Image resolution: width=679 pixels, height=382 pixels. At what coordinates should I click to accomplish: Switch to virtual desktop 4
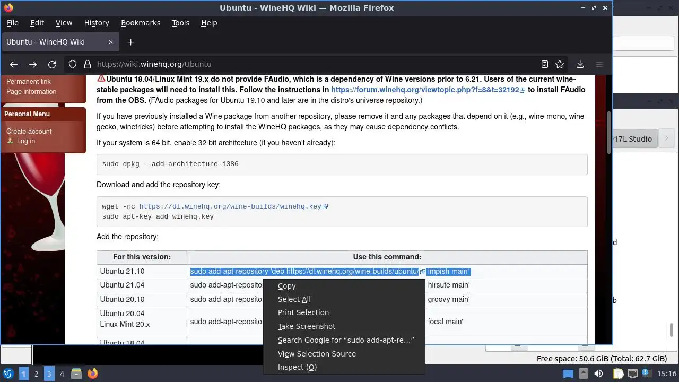point(62,374)
